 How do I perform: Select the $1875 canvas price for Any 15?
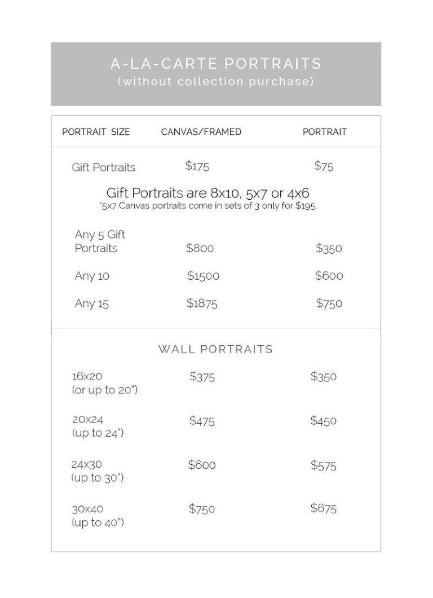pos(202,304)
